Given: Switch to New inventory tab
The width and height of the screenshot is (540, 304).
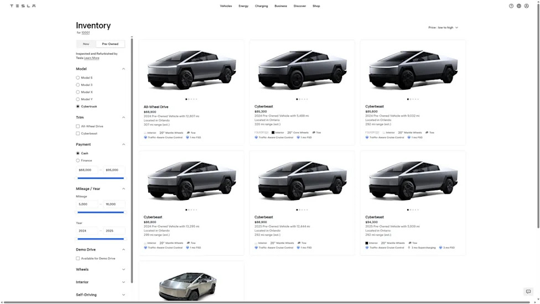Looking at the screenshot, I should (x=86, y=44).
